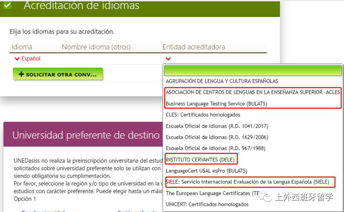This screenshot has width=344, height=212.
Task: Open the Español language dropdown
Action: point(27,58)
